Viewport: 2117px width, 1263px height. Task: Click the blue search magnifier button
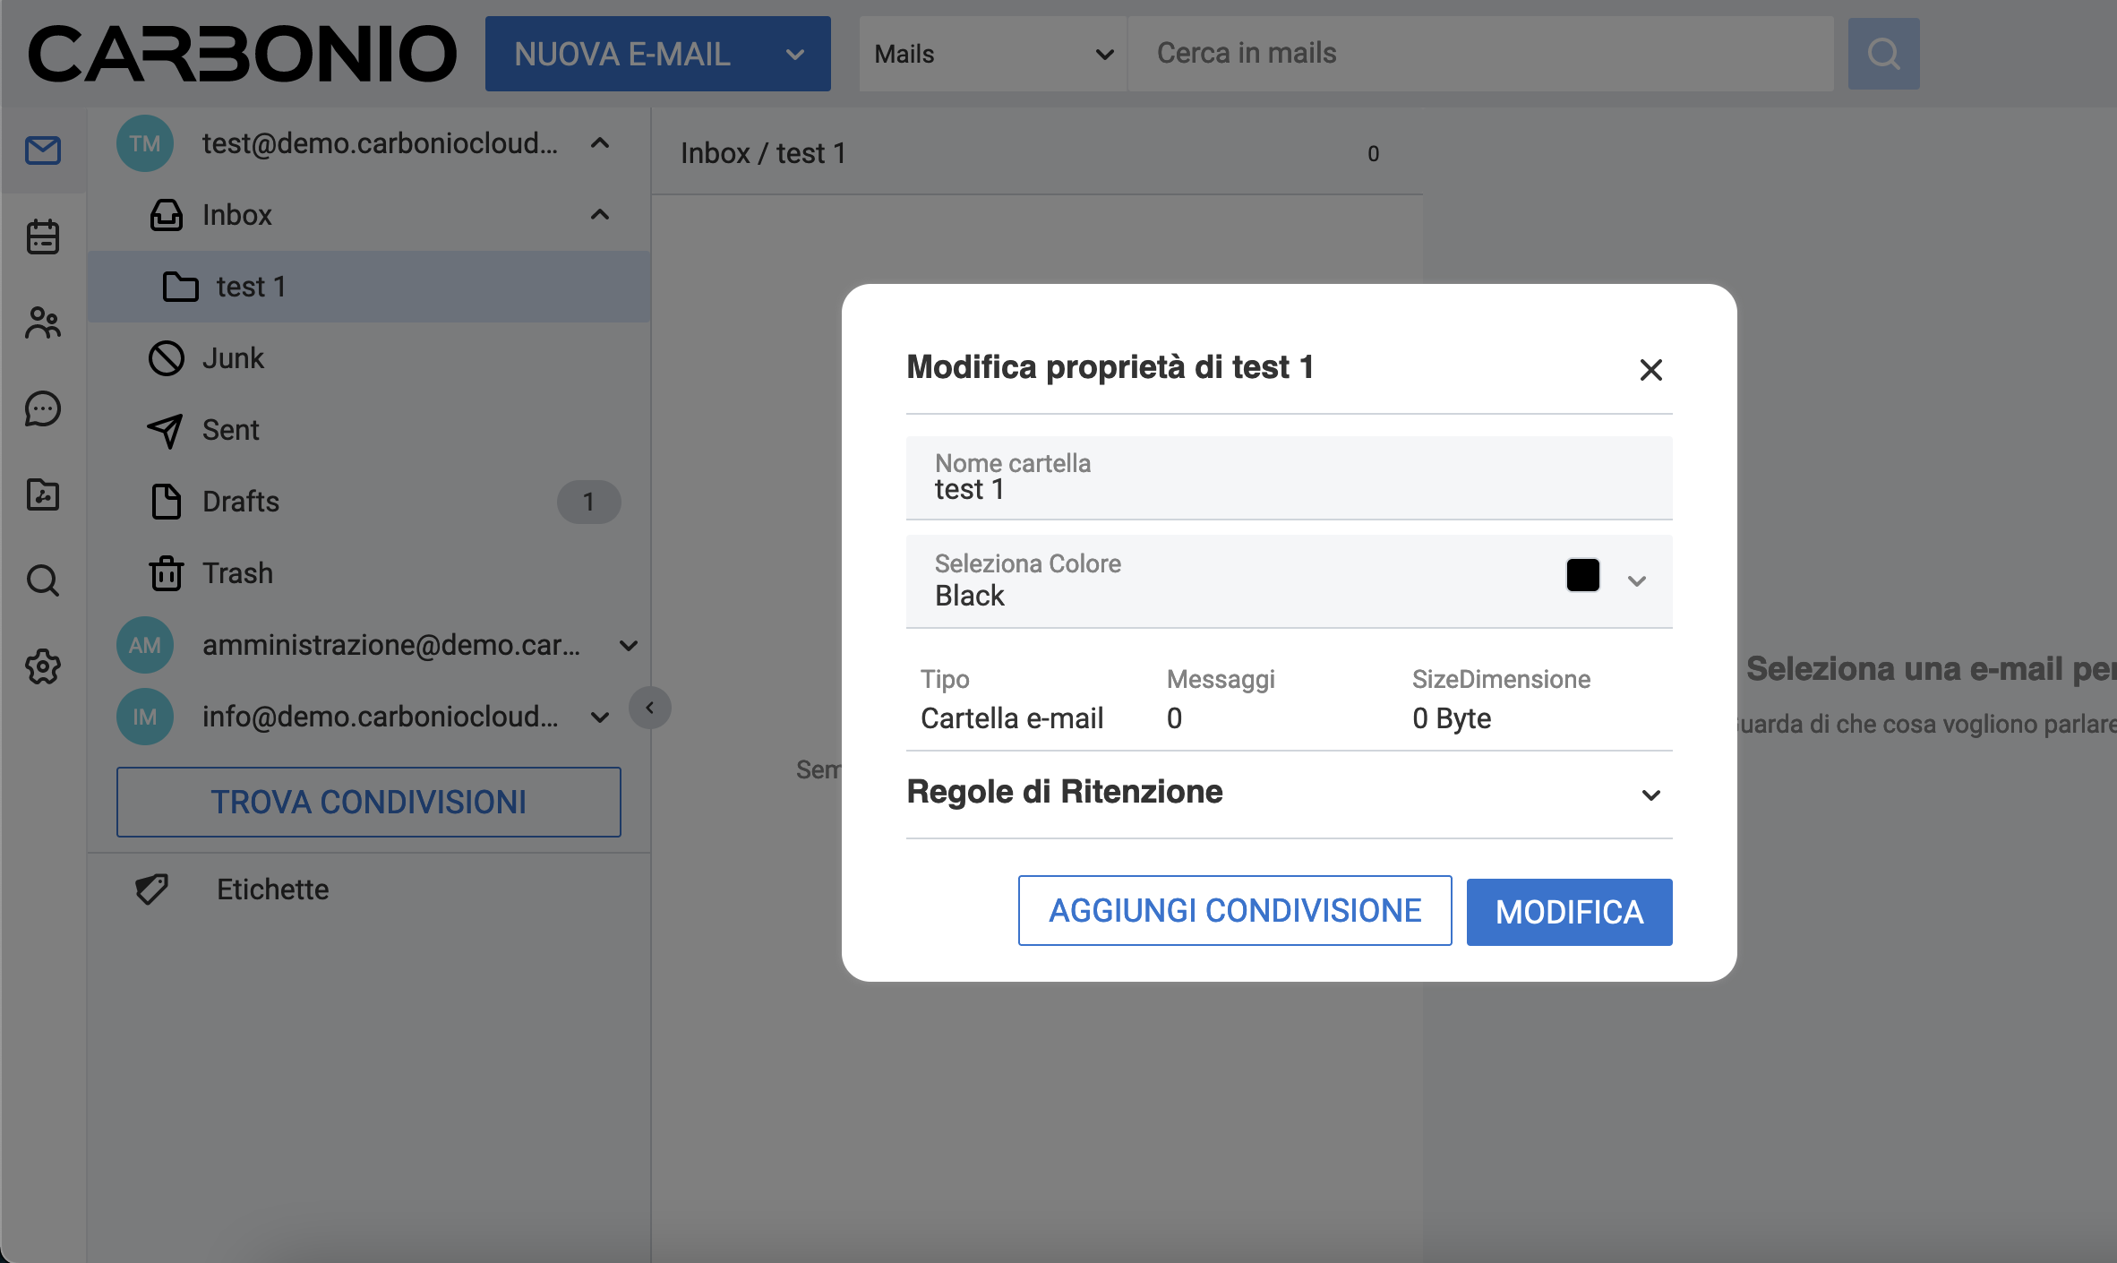coord(1883,54)
